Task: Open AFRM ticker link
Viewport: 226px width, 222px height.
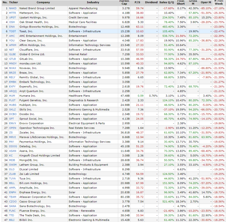Action: click(x=13, y=45)
